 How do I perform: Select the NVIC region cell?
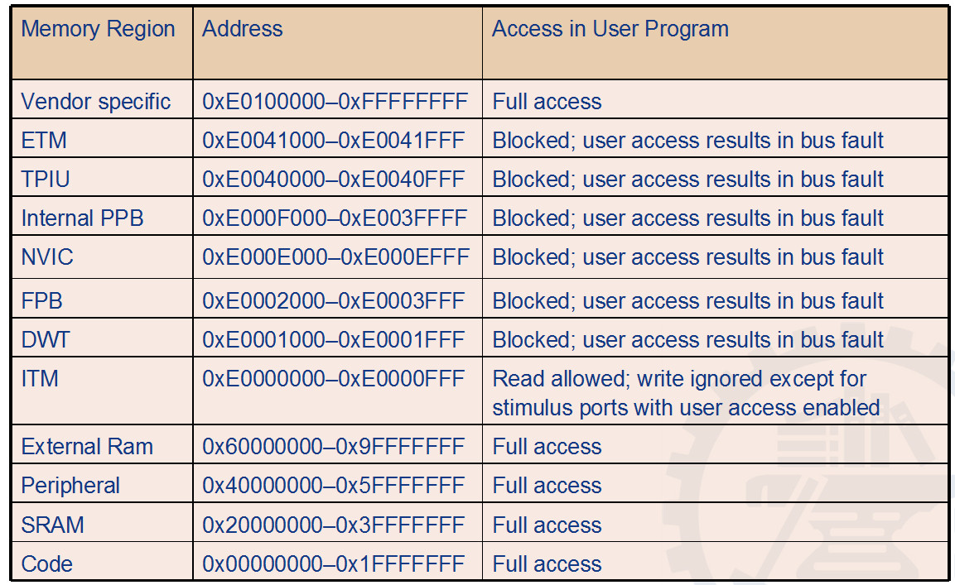tap(47, 257)
